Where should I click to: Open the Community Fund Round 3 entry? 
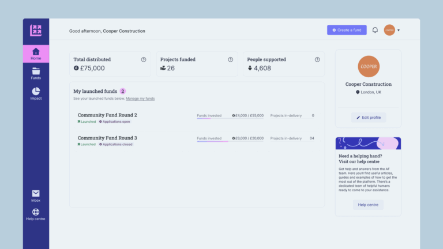107,138
